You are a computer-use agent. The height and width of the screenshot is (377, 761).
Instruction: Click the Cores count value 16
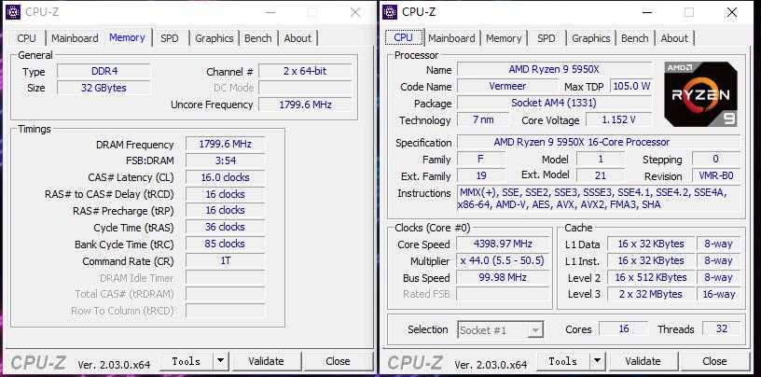click(x=624, y=328)
